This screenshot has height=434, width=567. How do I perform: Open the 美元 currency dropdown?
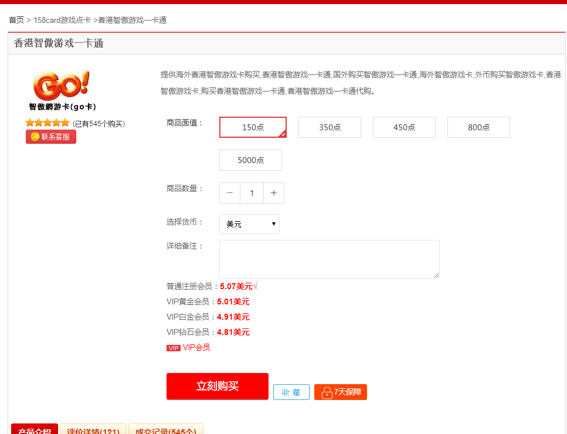[250, 224]
